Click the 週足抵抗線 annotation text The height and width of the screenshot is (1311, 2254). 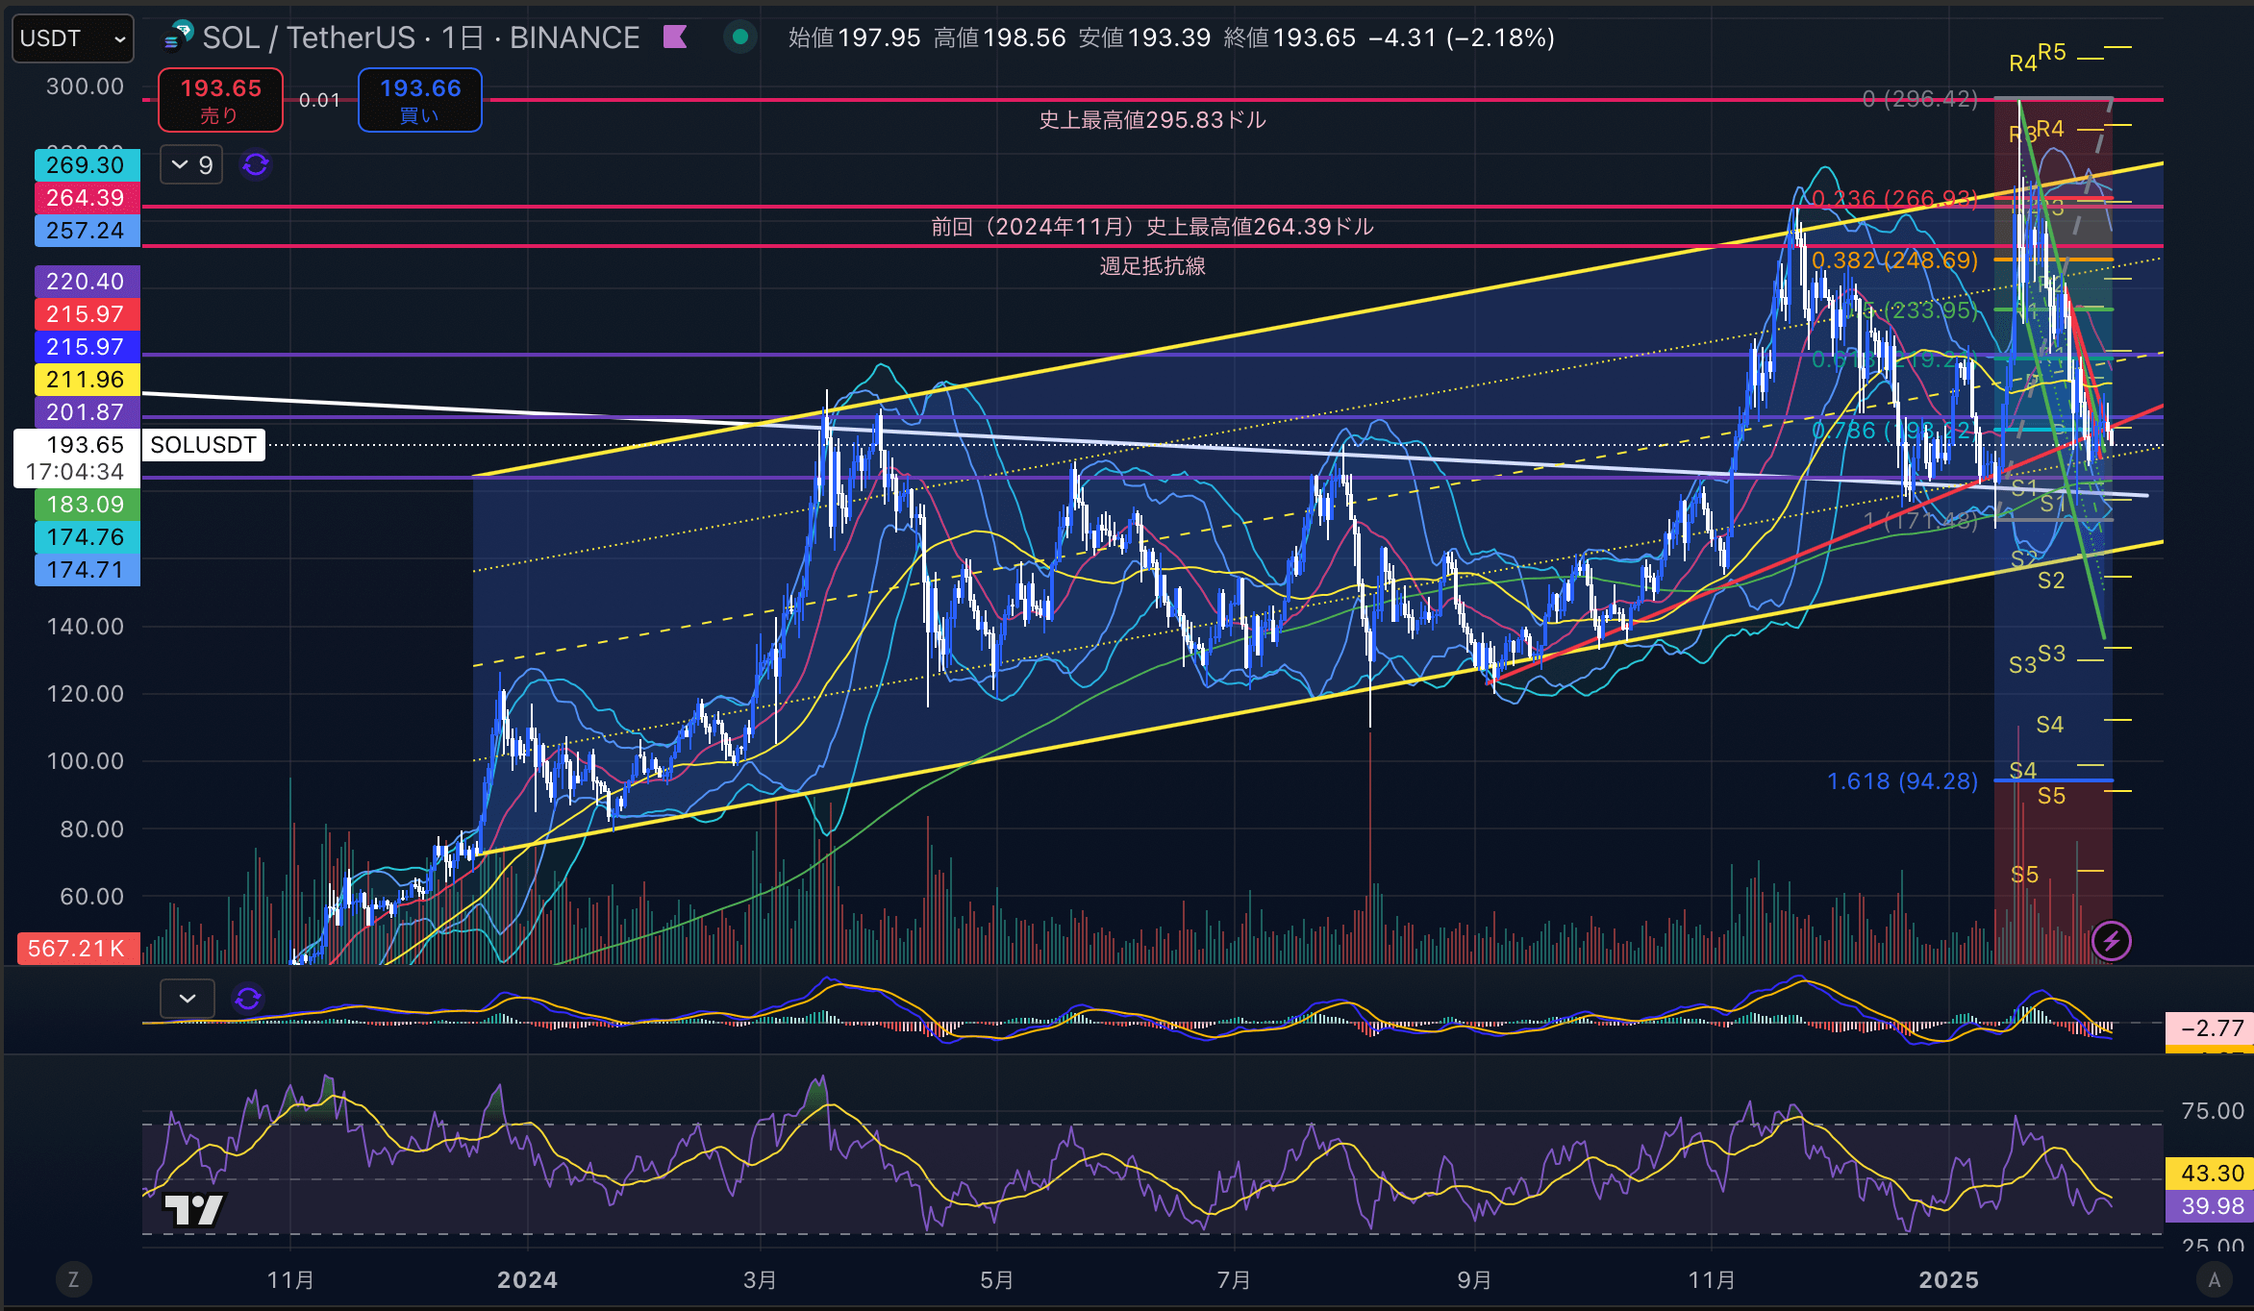coord(1152,266)
